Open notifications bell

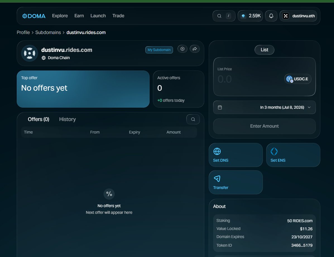click(x=271, y=16)
